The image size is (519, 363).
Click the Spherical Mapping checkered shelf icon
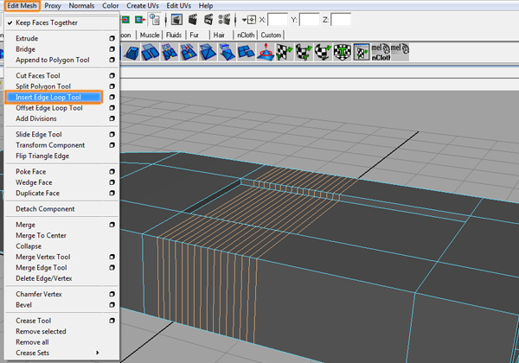[323, 52]
